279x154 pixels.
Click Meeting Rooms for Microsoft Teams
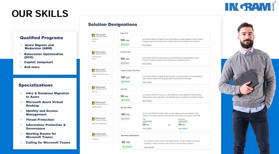tap(41, 135)
